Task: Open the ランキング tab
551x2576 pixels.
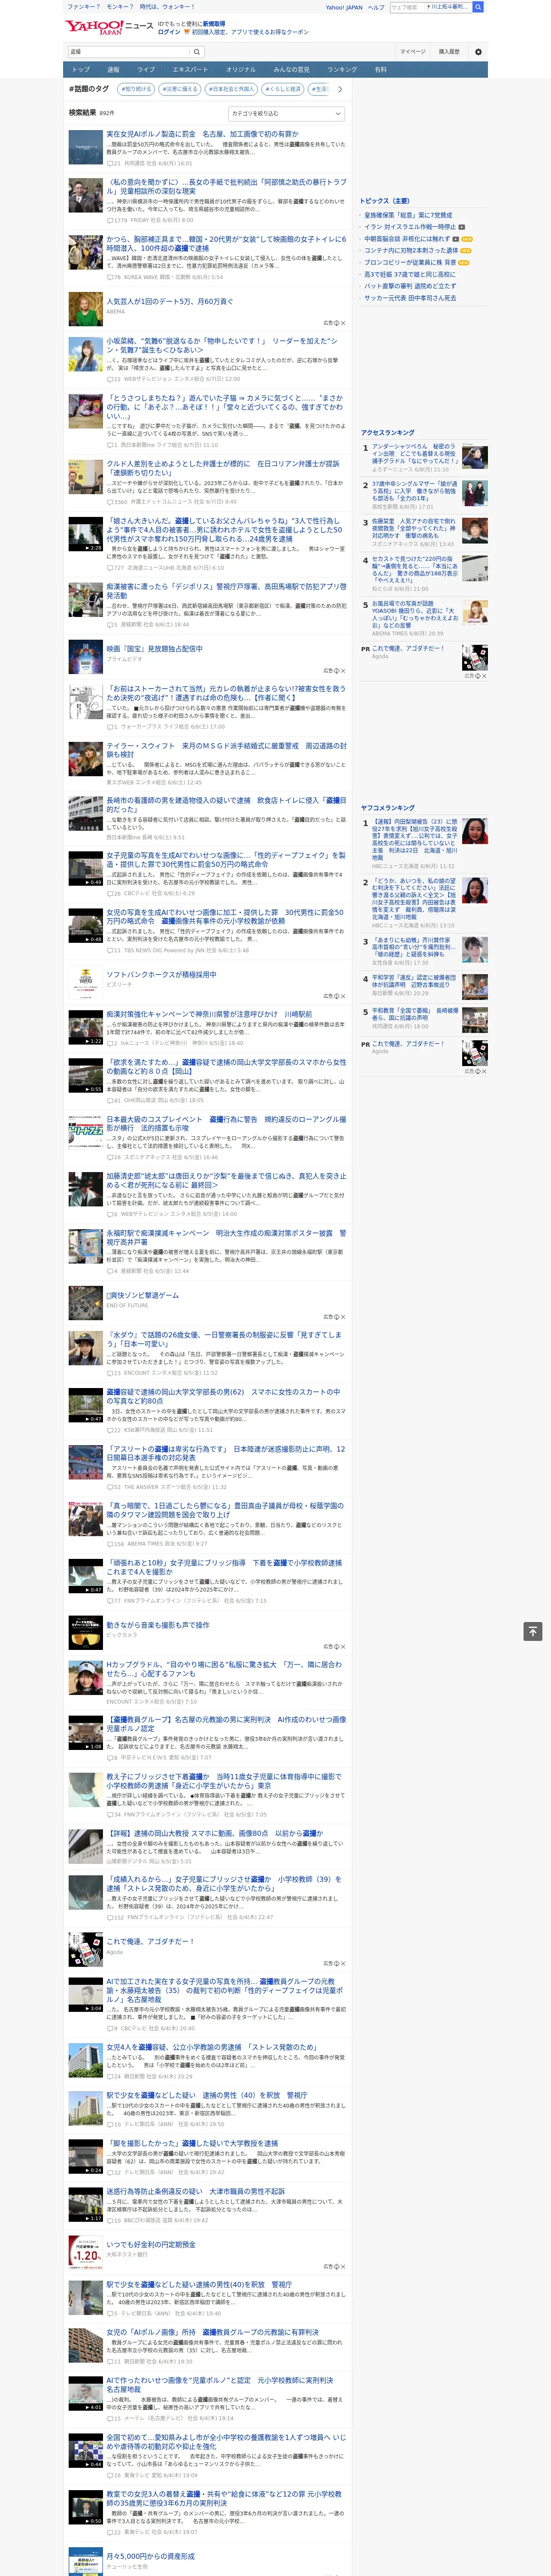Action: (343, 70)
